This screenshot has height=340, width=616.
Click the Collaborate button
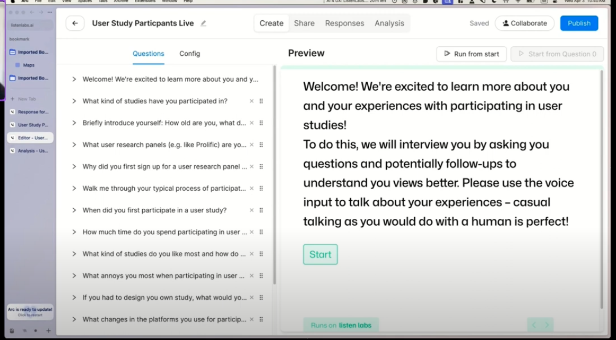524,23
